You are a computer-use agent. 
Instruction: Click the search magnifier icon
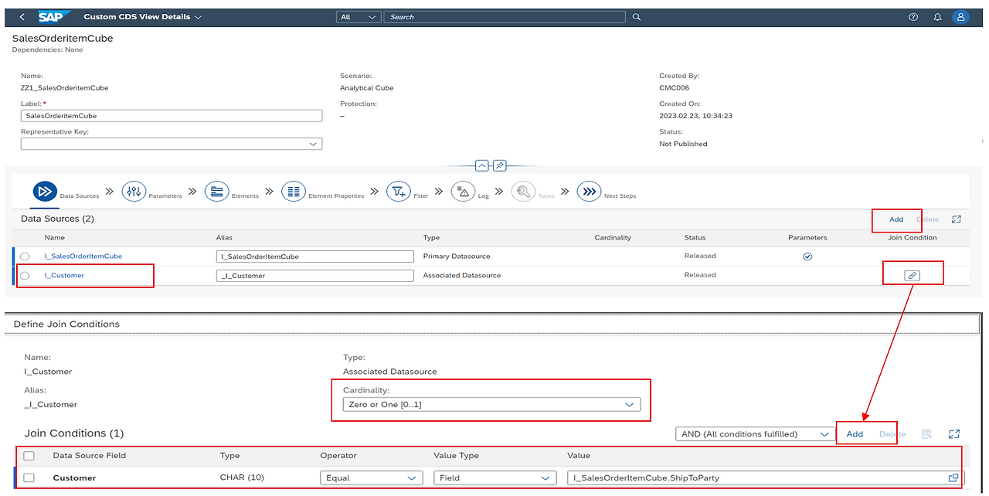(x=637, y=16)
